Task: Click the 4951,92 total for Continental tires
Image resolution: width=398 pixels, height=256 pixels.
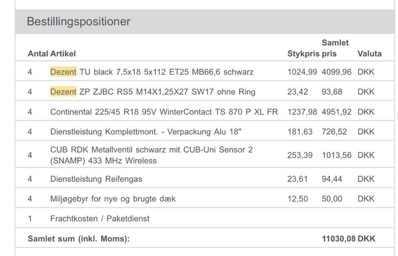Action: (x=336, y=112)
